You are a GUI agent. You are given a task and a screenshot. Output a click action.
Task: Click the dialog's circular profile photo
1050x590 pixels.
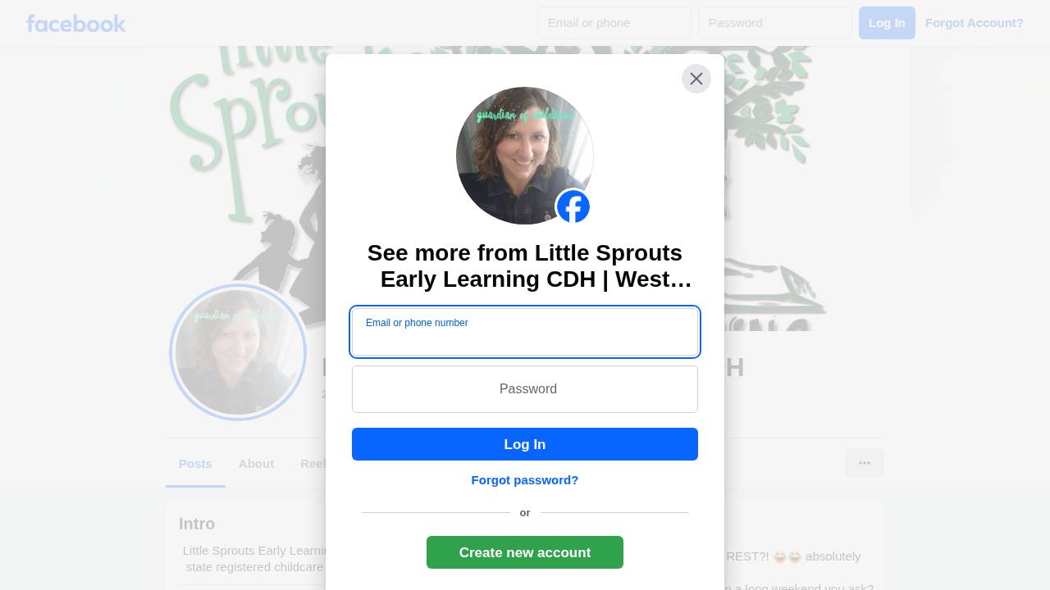click(x=525, y=156)
